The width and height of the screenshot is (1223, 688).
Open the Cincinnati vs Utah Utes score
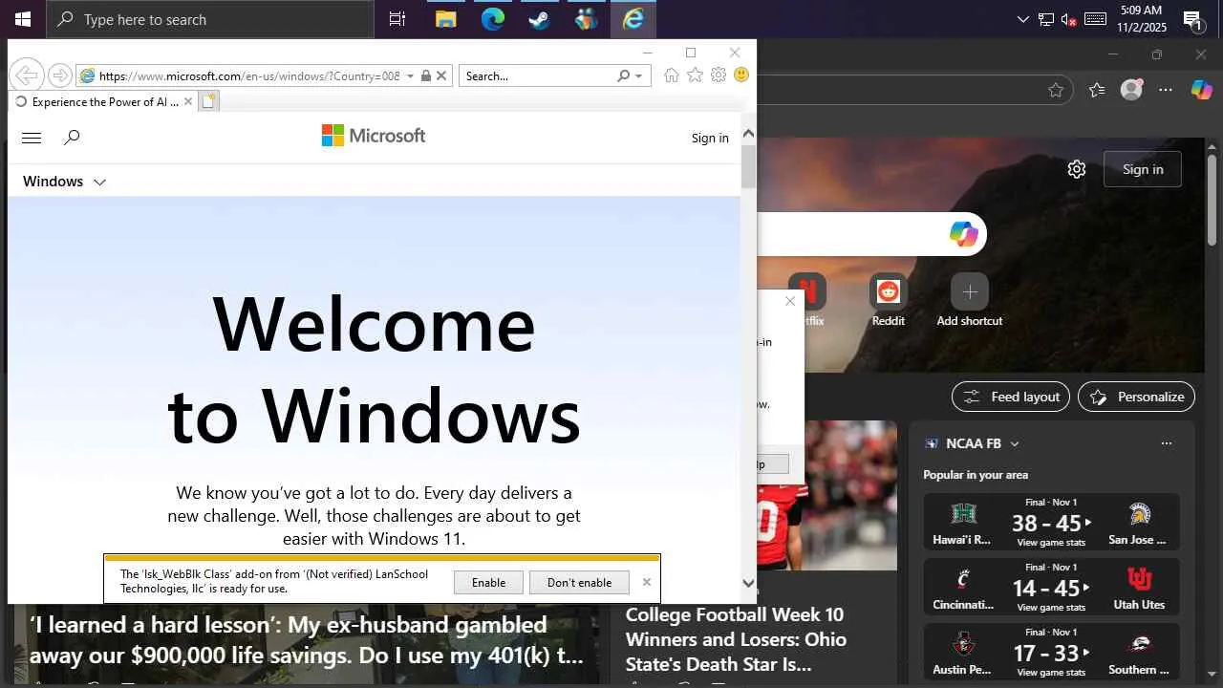1051,588
